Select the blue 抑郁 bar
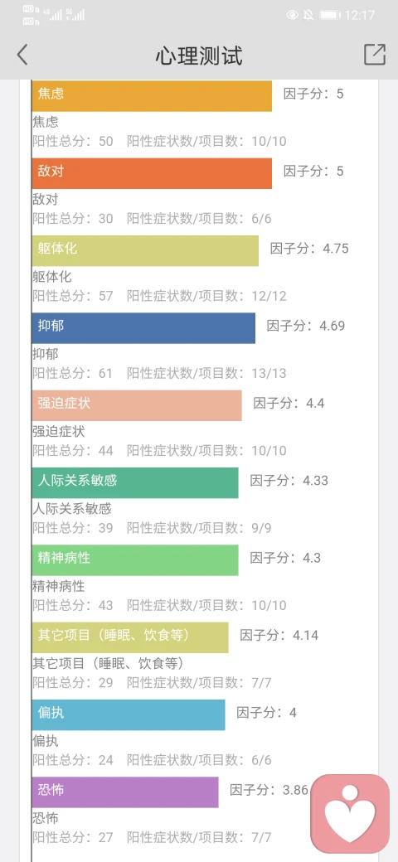 coord(143,328)
